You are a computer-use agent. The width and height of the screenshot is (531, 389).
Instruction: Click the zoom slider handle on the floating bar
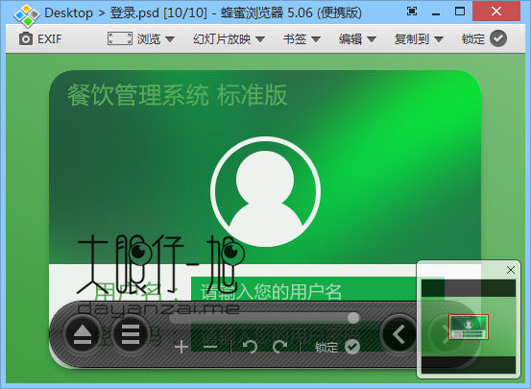(353, 318)
